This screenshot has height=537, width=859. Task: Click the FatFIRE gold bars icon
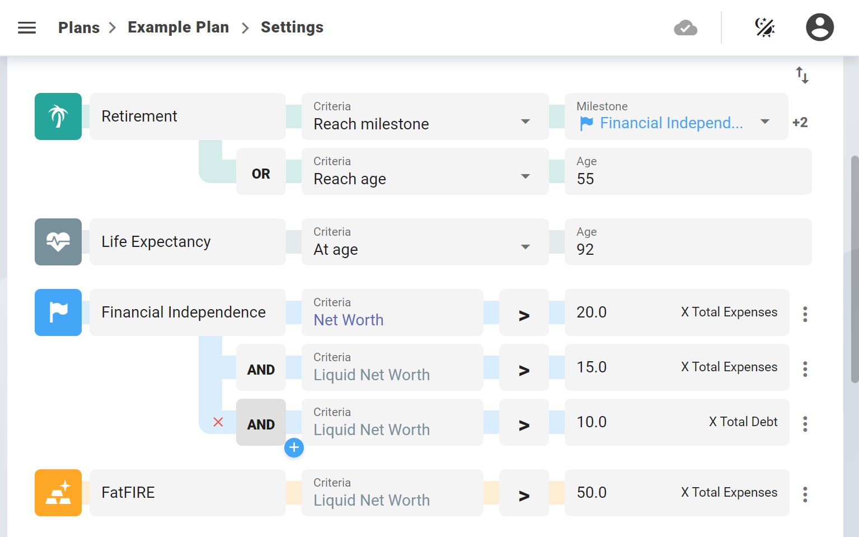[58, 493]
